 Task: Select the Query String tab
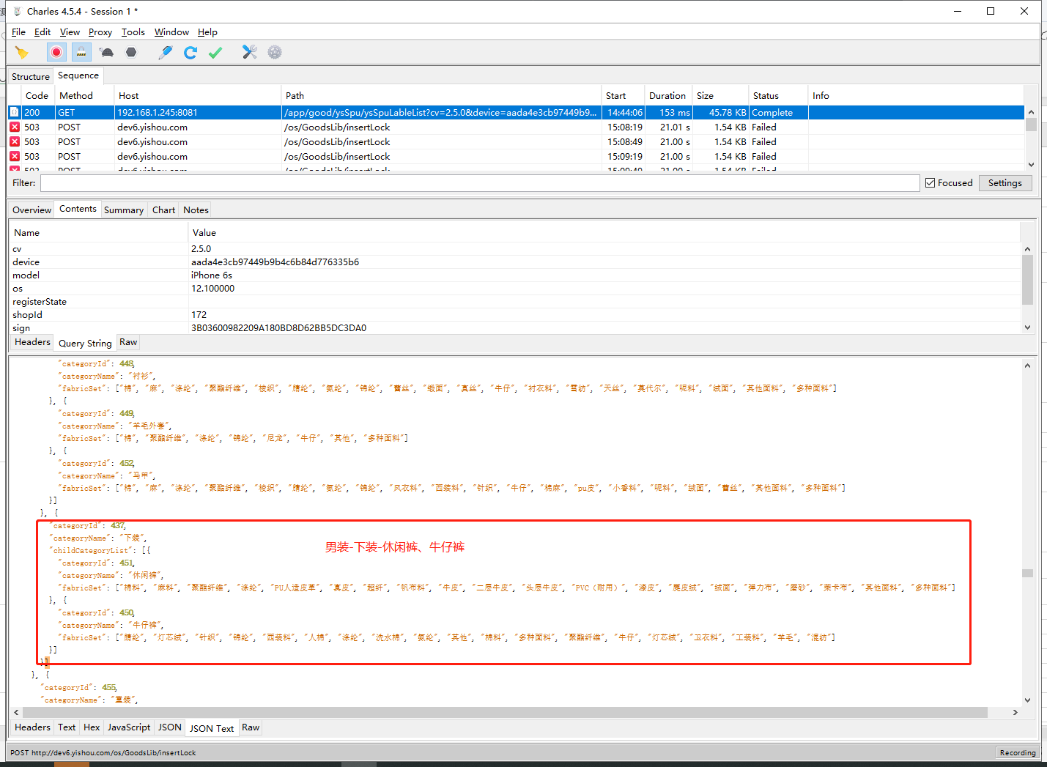pyautogui.click(x=85, y=343)
